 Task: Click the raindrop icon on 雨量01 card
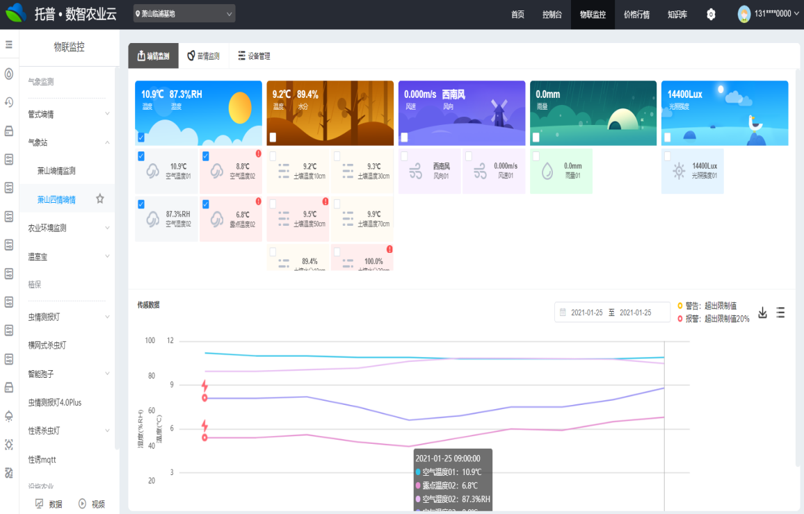pyautogui.click(x=547, y=171)
